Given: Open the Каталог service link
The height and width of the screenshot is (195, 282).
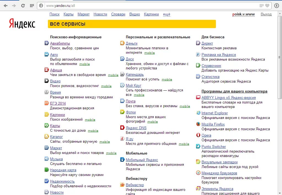Looking at the screenshot, I should point(56,137).
